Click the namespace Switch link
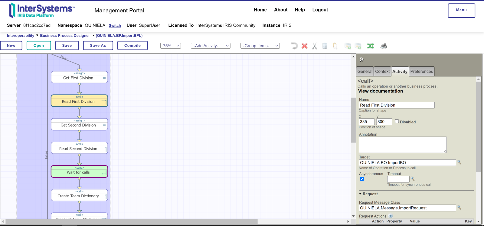484x226 pixels. click(115, 26)
